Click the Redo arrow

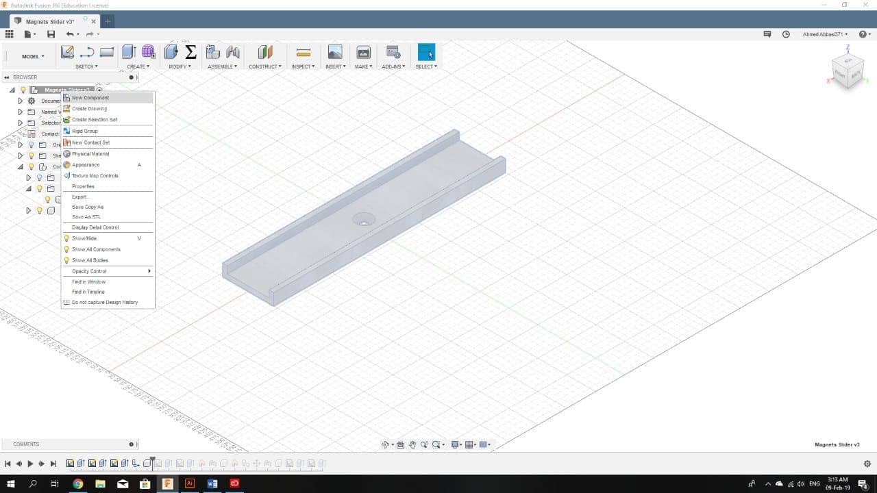(x=90, y=34)
